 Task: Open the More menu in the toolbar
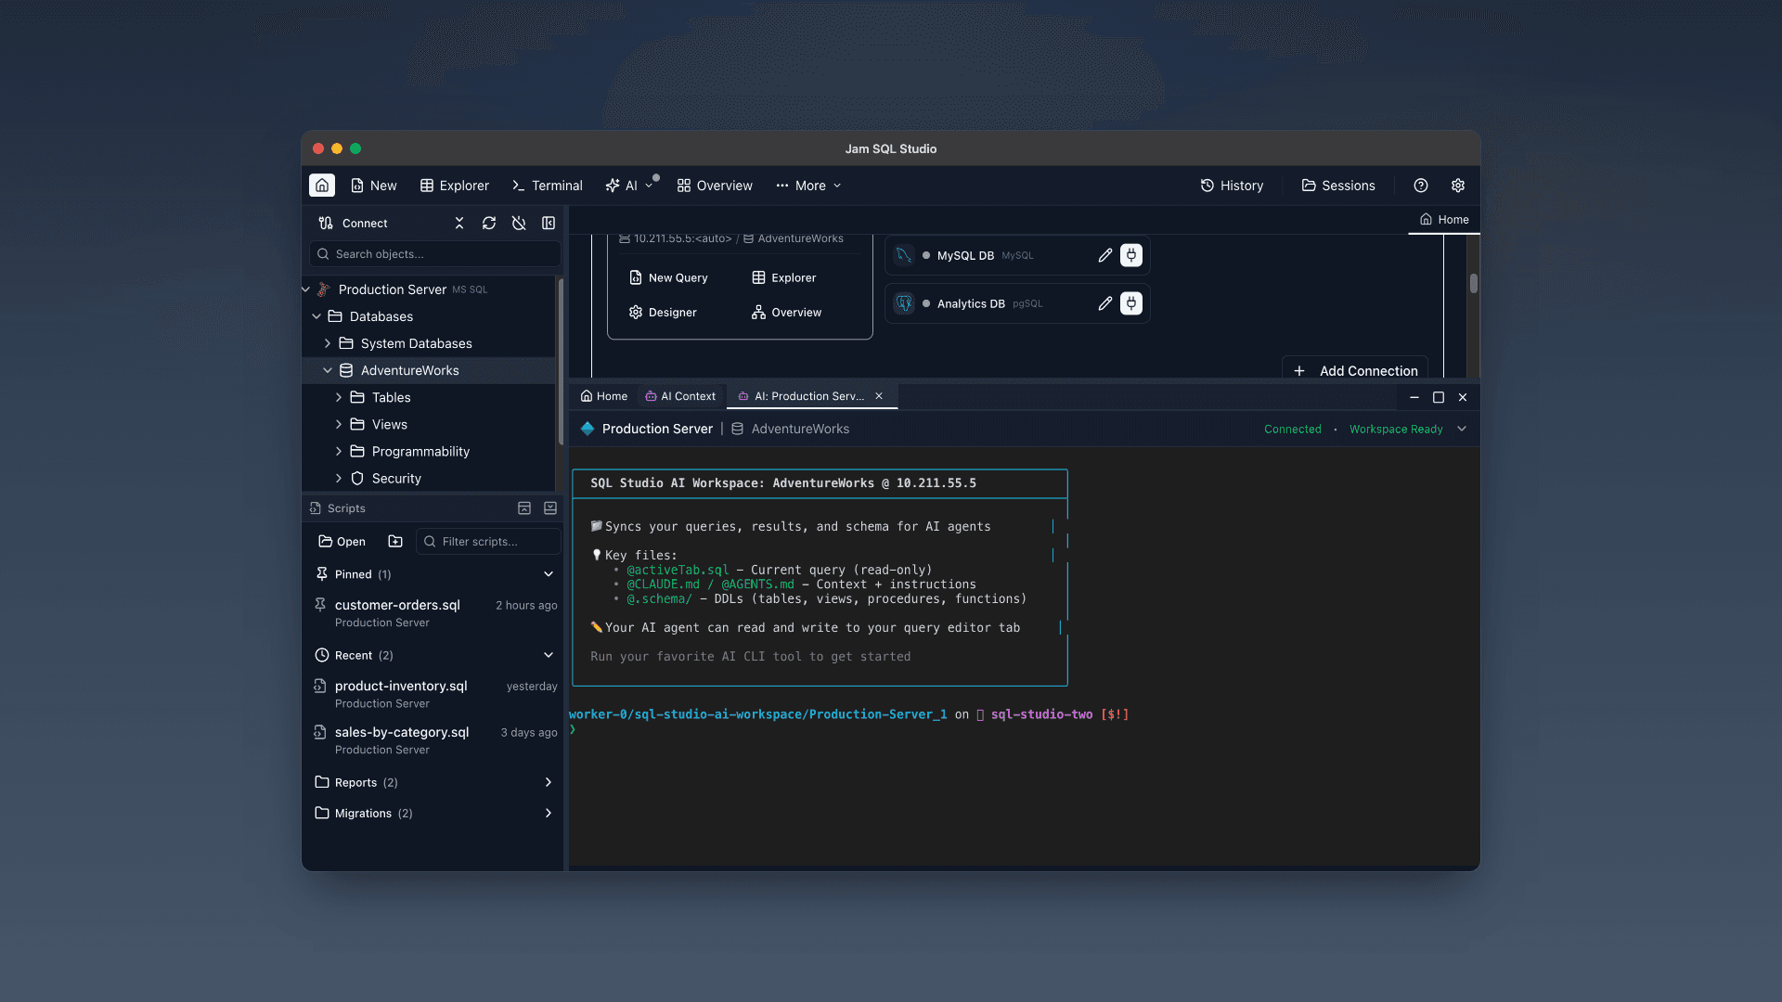[x=807, y=186]
